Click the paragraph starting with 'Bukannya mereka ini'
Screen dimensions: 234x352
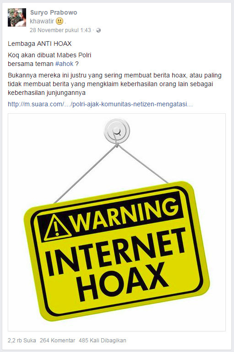(x=114, y=84)
